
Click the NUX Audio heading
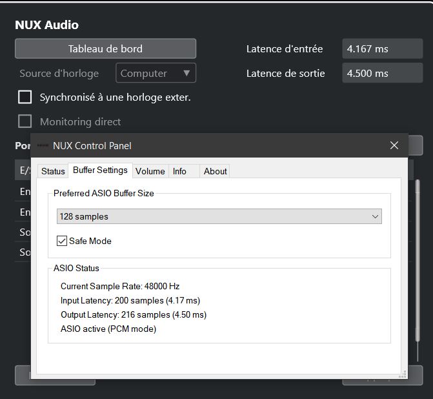pyautogui.click(x=46, y=25)
